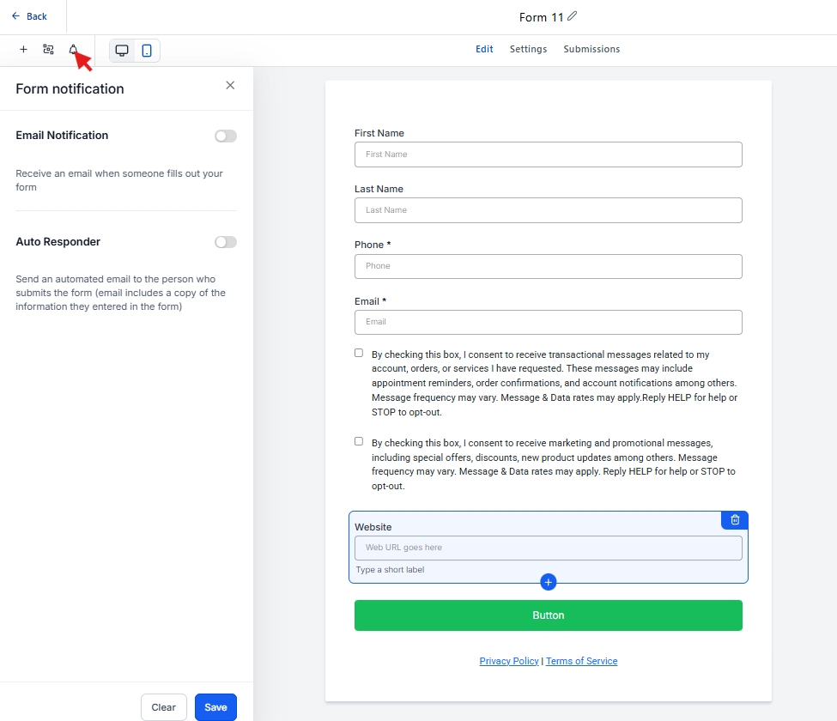Select the Edit tab
The image size is (837, 721).
(484, 49)
